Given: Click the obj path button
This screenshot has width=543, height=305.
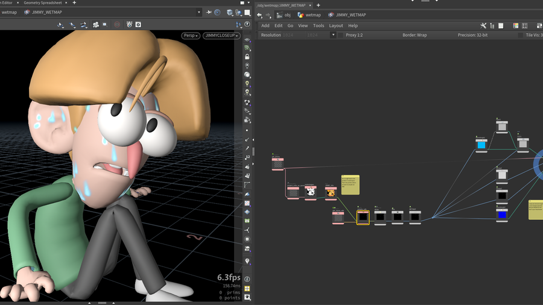Looking at the screenshot, I should coord(284,15).
